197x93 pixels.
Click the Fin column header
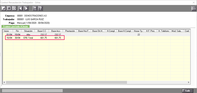point(17,31)
